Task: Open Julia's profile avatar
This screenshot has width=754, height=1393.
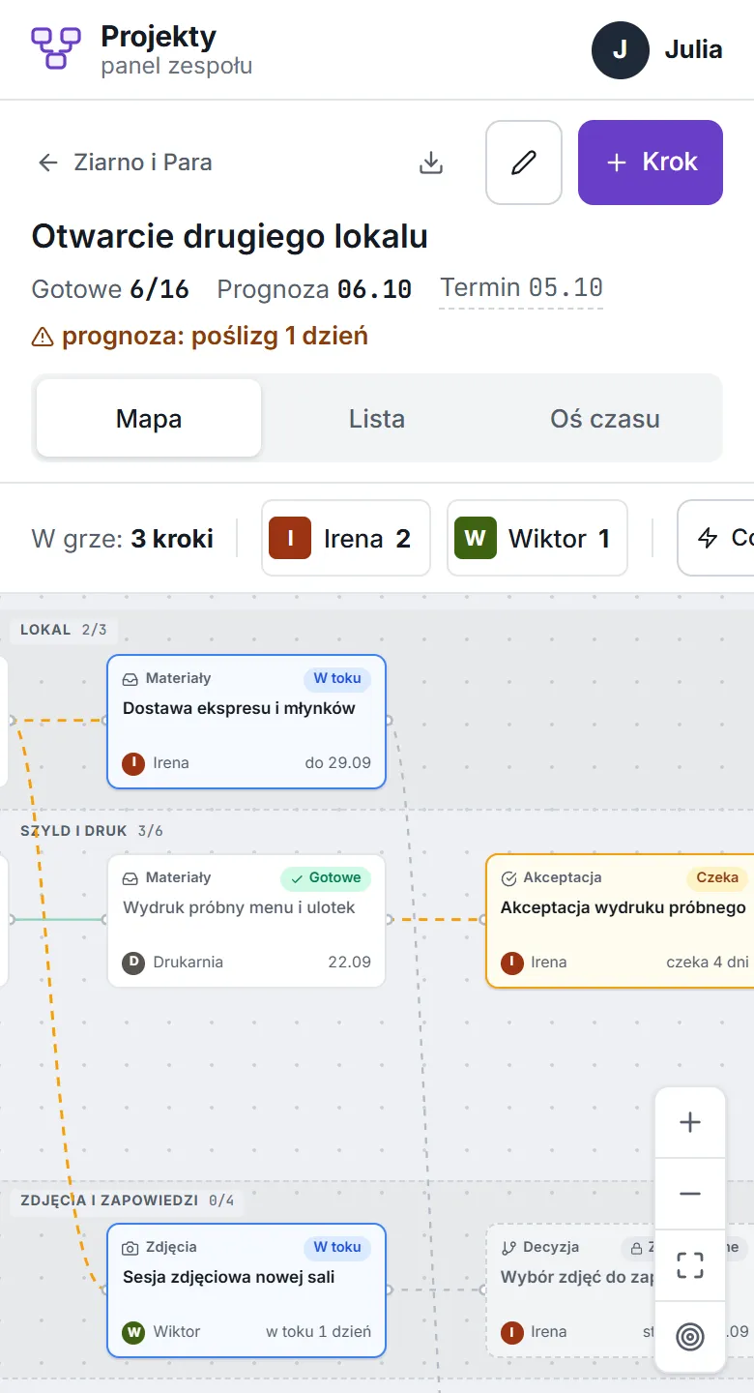Action: [x=621, y=50]
